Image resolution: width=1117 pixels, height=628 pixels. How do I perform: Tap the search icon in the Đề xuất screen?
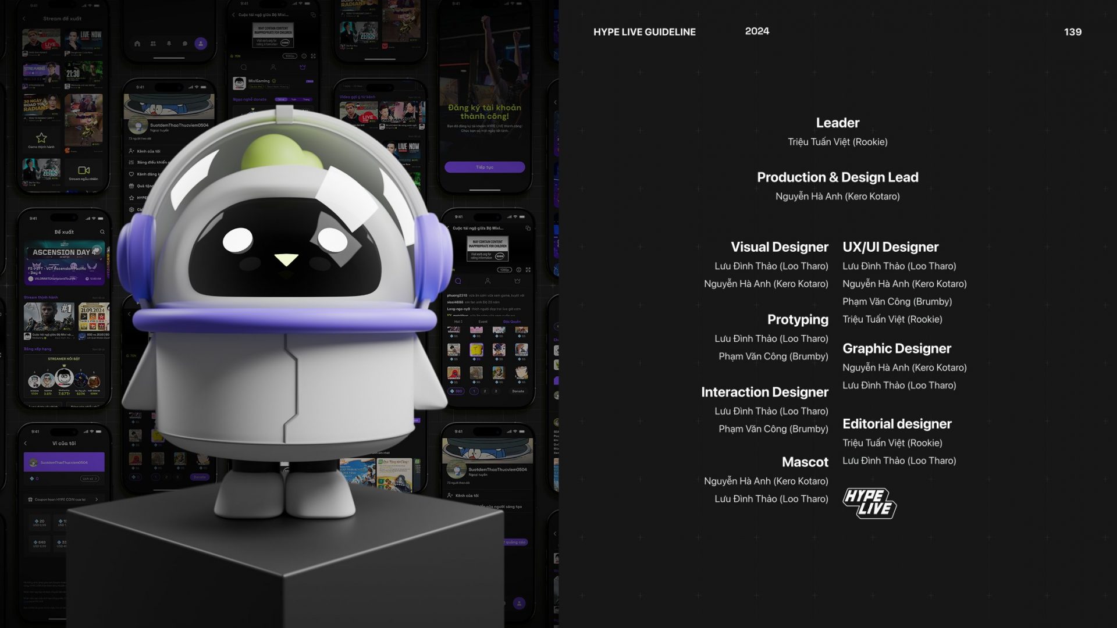(102, 232)
